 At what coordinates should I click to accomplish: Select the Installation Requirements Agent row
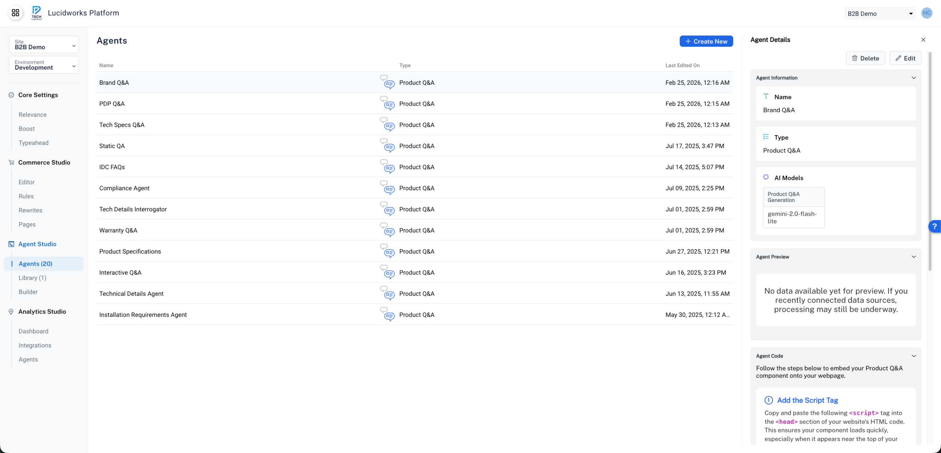coord(415,315)
